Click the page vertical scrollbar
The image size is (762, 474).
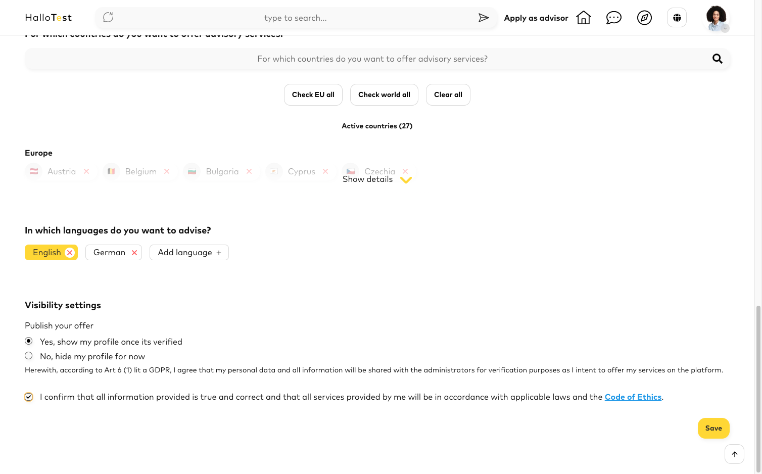(x=758, y=389)
